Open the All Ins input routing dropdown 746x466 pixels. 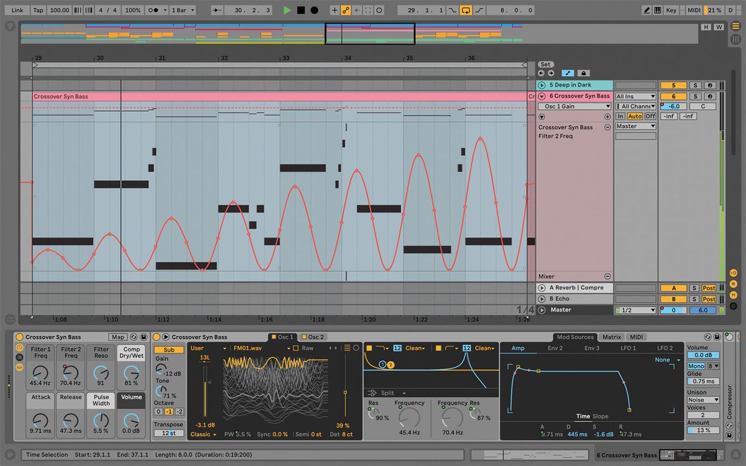[635, 96]
